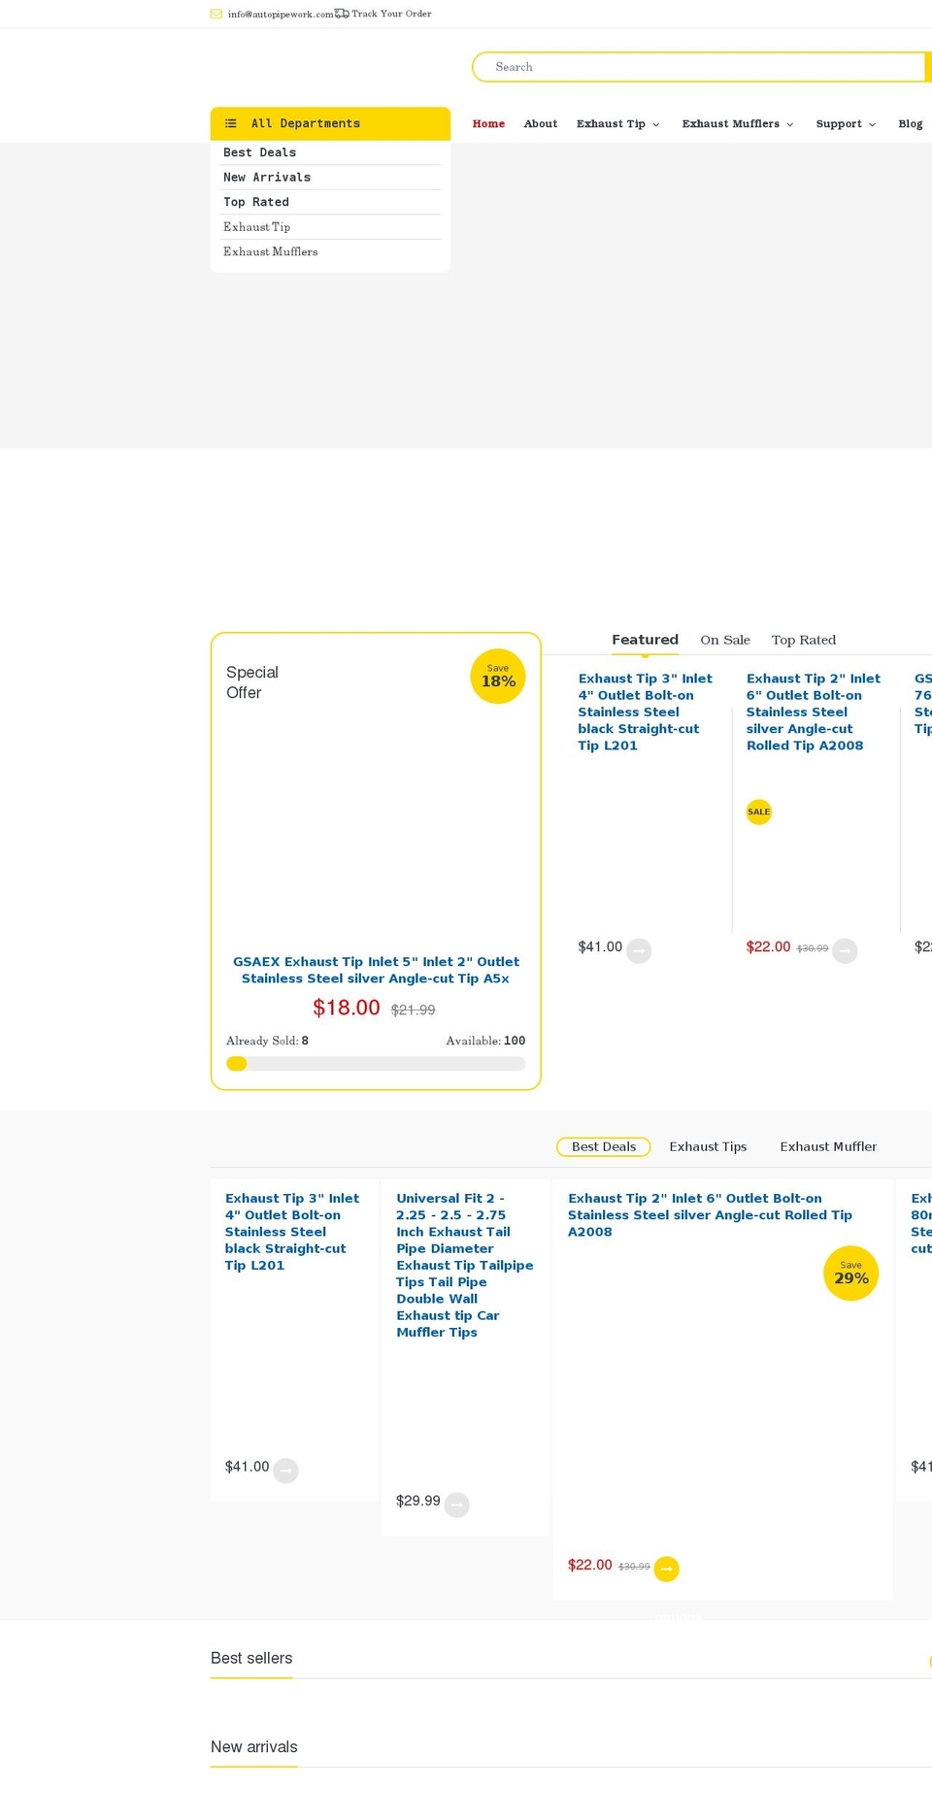
Task: Open the Blog nav item
Action: click(911, 123)
